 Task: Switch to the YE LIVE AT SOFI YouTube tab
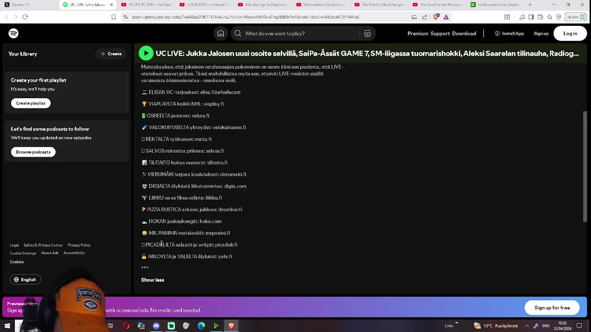click(x=146, y=5)
